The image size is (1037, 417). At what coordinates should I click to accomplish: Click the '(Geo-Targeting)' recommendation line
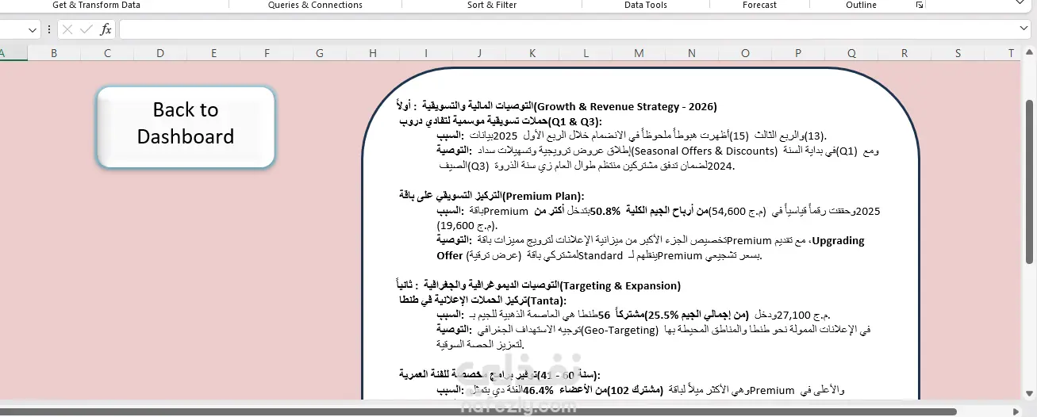pyautogui.click(x=653, y=330)
